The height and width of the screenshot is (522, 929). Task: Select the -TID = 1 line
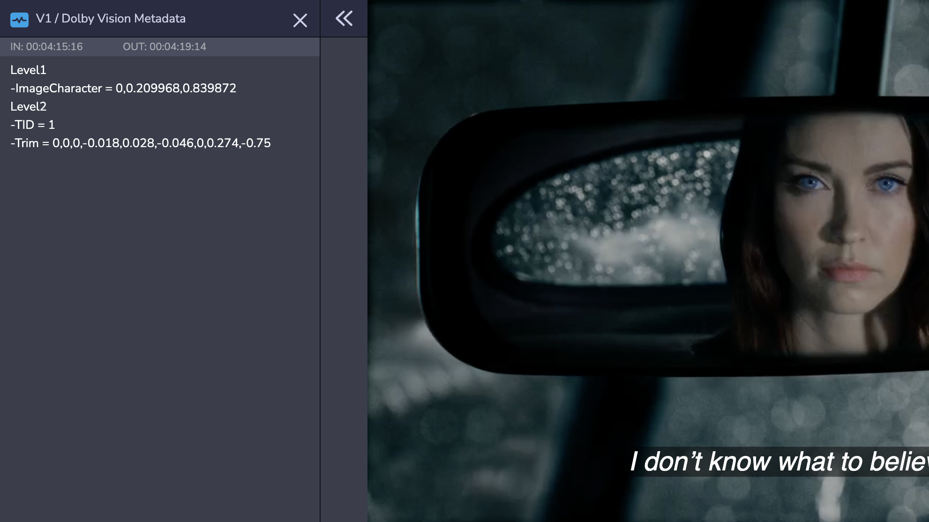tap(32, 125)
